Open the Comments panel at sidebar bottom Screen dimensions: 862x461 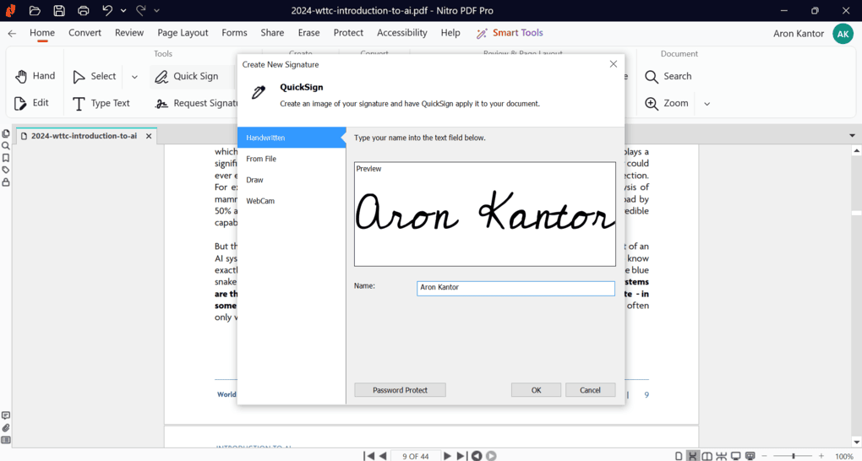click(6, 415)
